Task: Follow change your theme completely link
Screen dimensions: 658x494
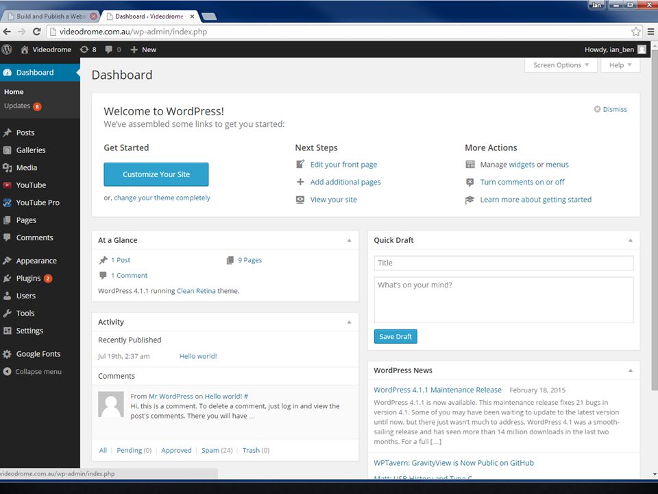Action: pyautogui.click(x=162, y=198)
